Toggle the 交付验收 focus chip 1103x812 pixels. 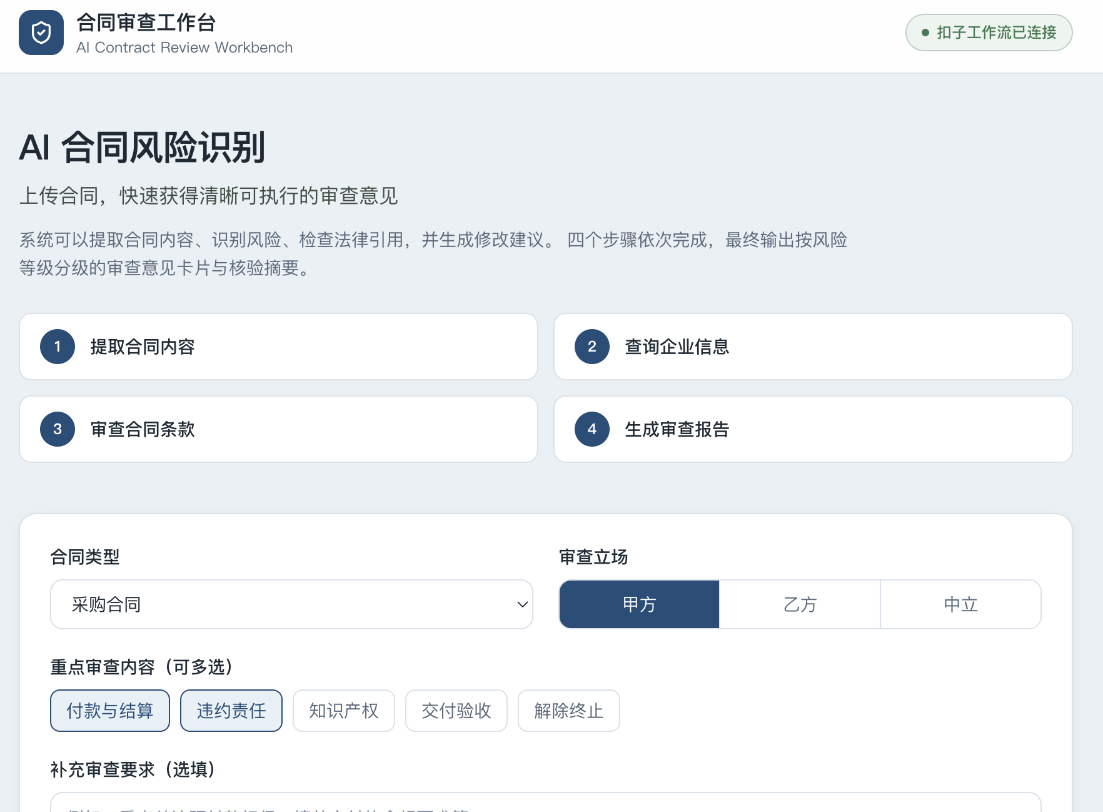tap(456, 711)
